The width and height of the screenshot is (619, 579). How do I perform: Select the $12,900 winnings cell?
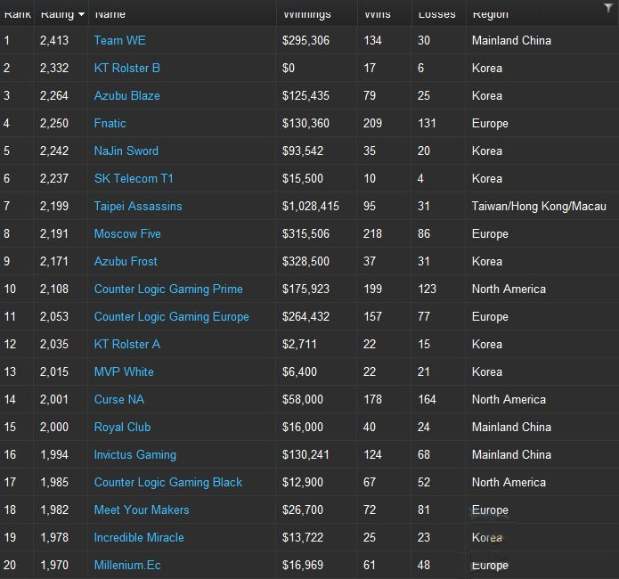click(x=303, y=483)
